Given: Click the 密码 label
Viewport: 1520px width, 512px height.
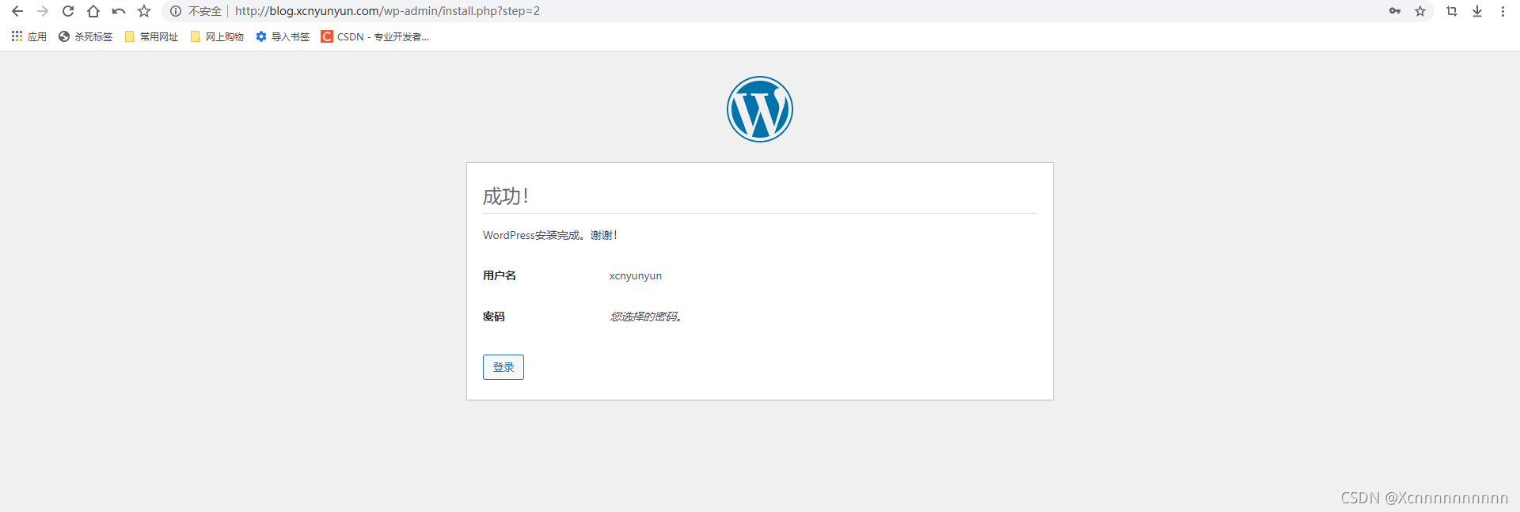Looking at the screenshot, I should (x=494, y=317).
